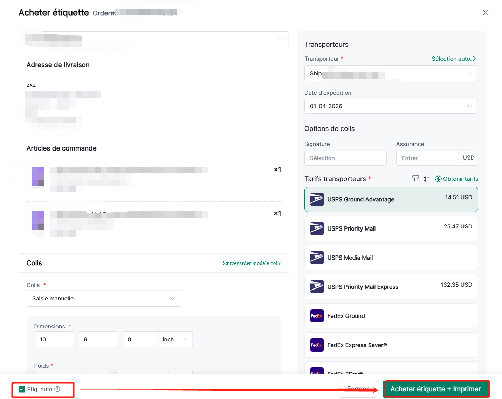
Task: Choose USPS Priority Mail rate option
Action: pos(391,228)
